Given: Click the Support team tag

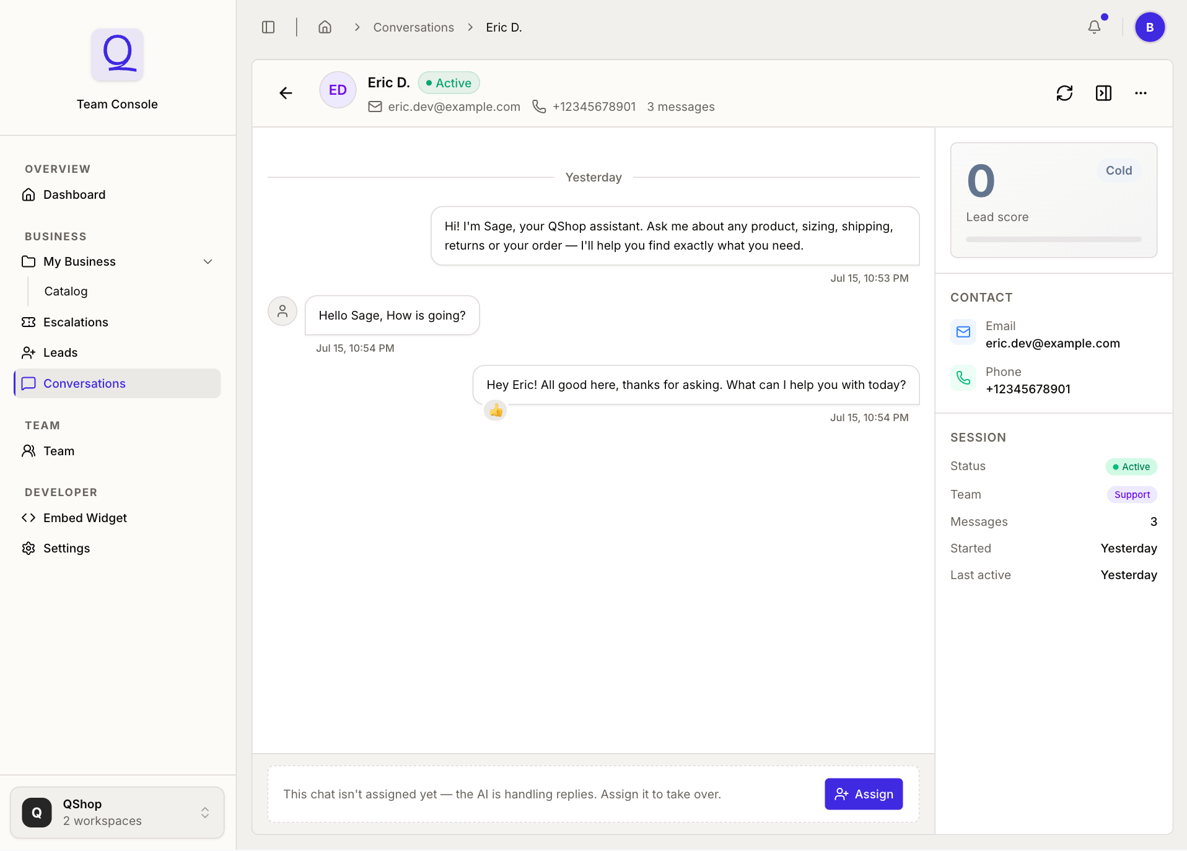Looking at the screenshot, I should click(x=1132, y=494).
